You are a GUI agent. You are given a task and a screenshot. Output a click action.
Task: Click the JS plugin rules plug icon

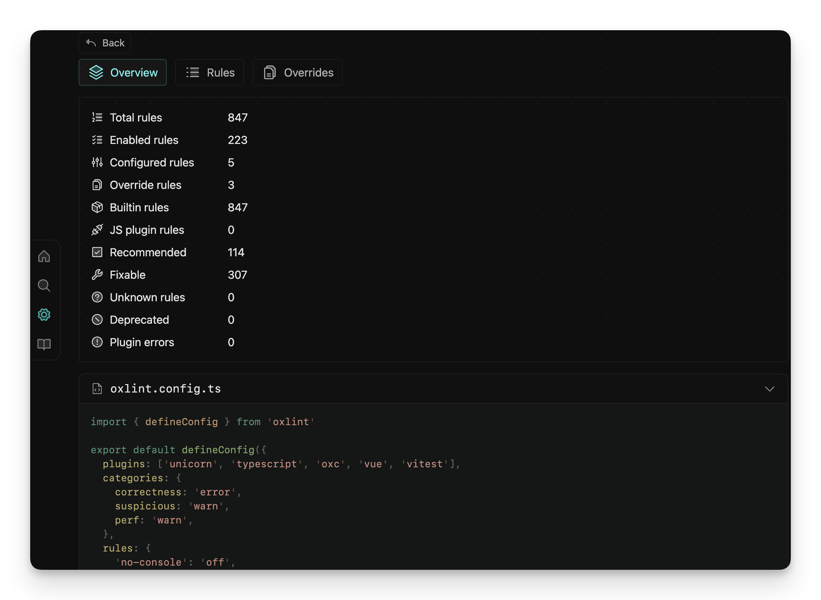(97, 230)
